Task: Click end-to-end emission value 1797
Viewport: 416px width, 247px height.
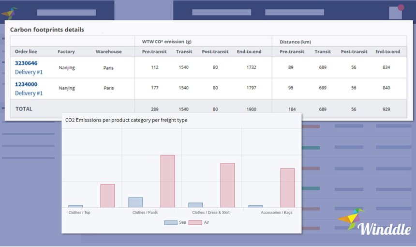Action: click(251, 88)
